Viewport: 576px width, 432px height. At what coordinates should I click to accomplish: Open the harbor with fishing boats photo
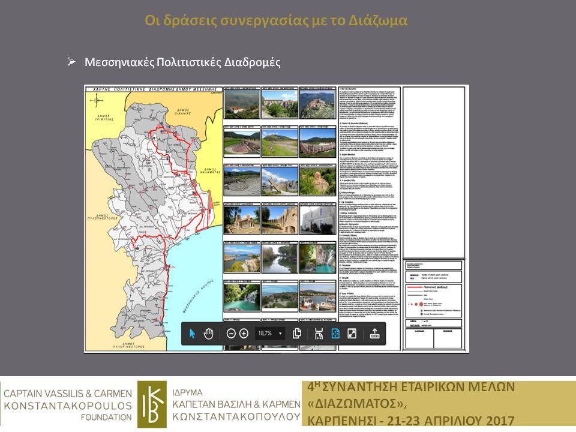[318, 298]
